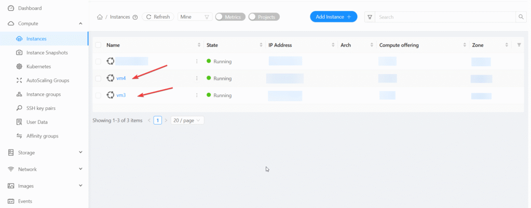The image size is (531, 208).
Task: Click the Add Instance button
Action: click(333, 17)
